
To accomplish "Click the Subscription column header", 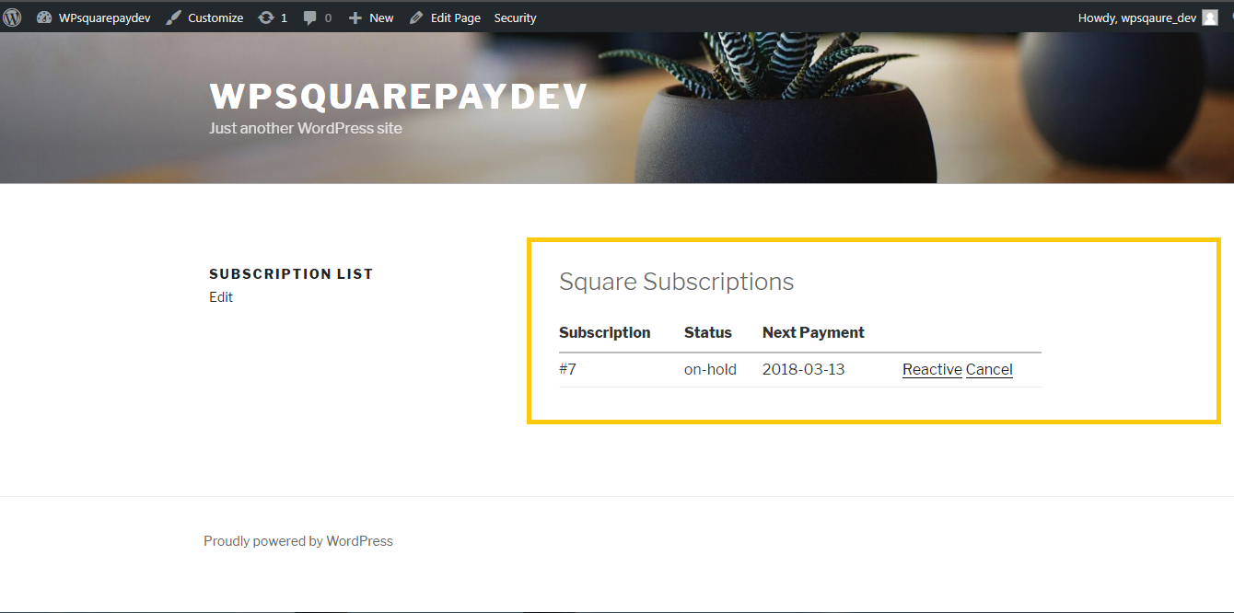I will point(605,332).
